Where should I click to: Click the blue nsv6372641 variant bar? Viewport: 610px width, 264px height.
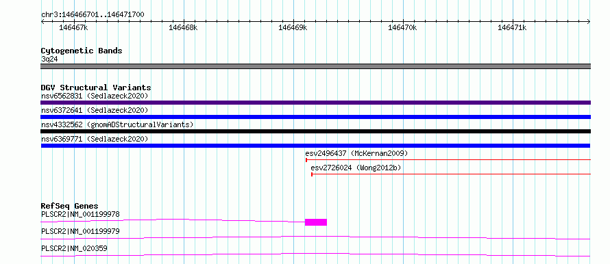[315, 117]
